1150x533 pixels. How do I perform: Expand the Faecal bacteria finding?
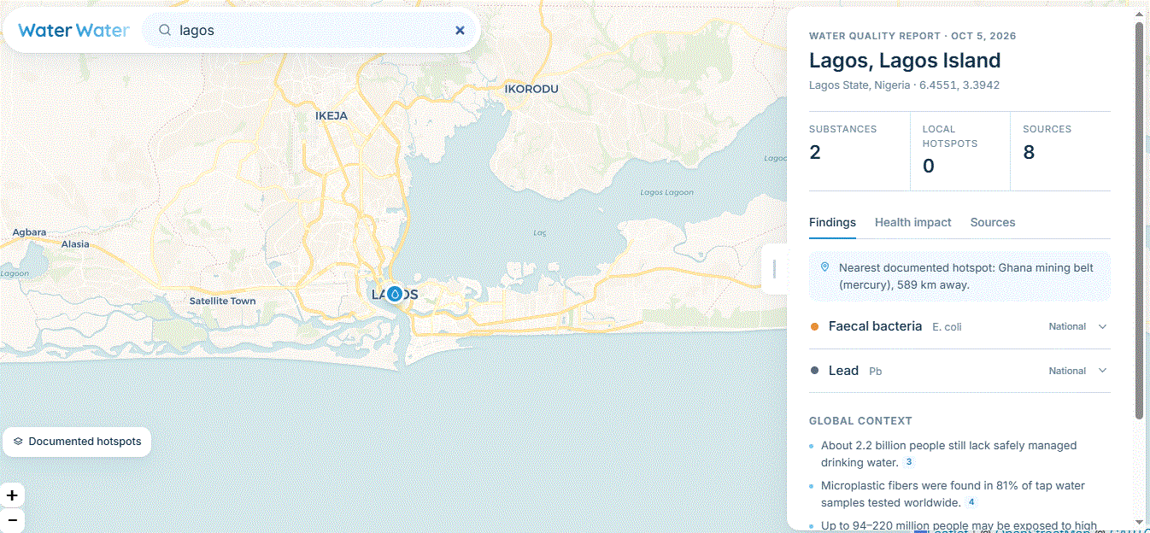[959, 326]
